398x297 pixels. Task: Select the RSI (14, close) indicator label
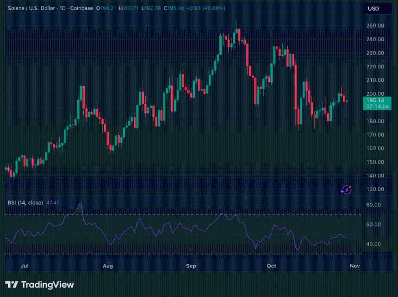tap(25, 202)
